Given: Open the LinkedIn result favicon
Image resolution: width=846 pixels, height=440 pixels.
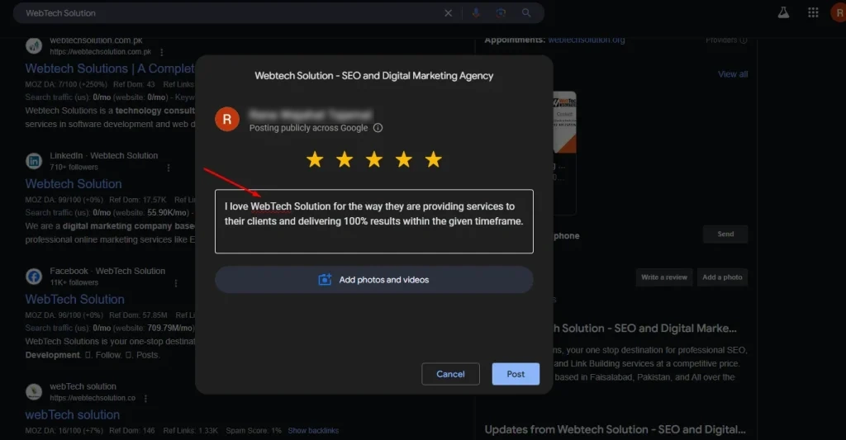Looking at the screenshot, I should pyautogui.click(x=34, y=161).
